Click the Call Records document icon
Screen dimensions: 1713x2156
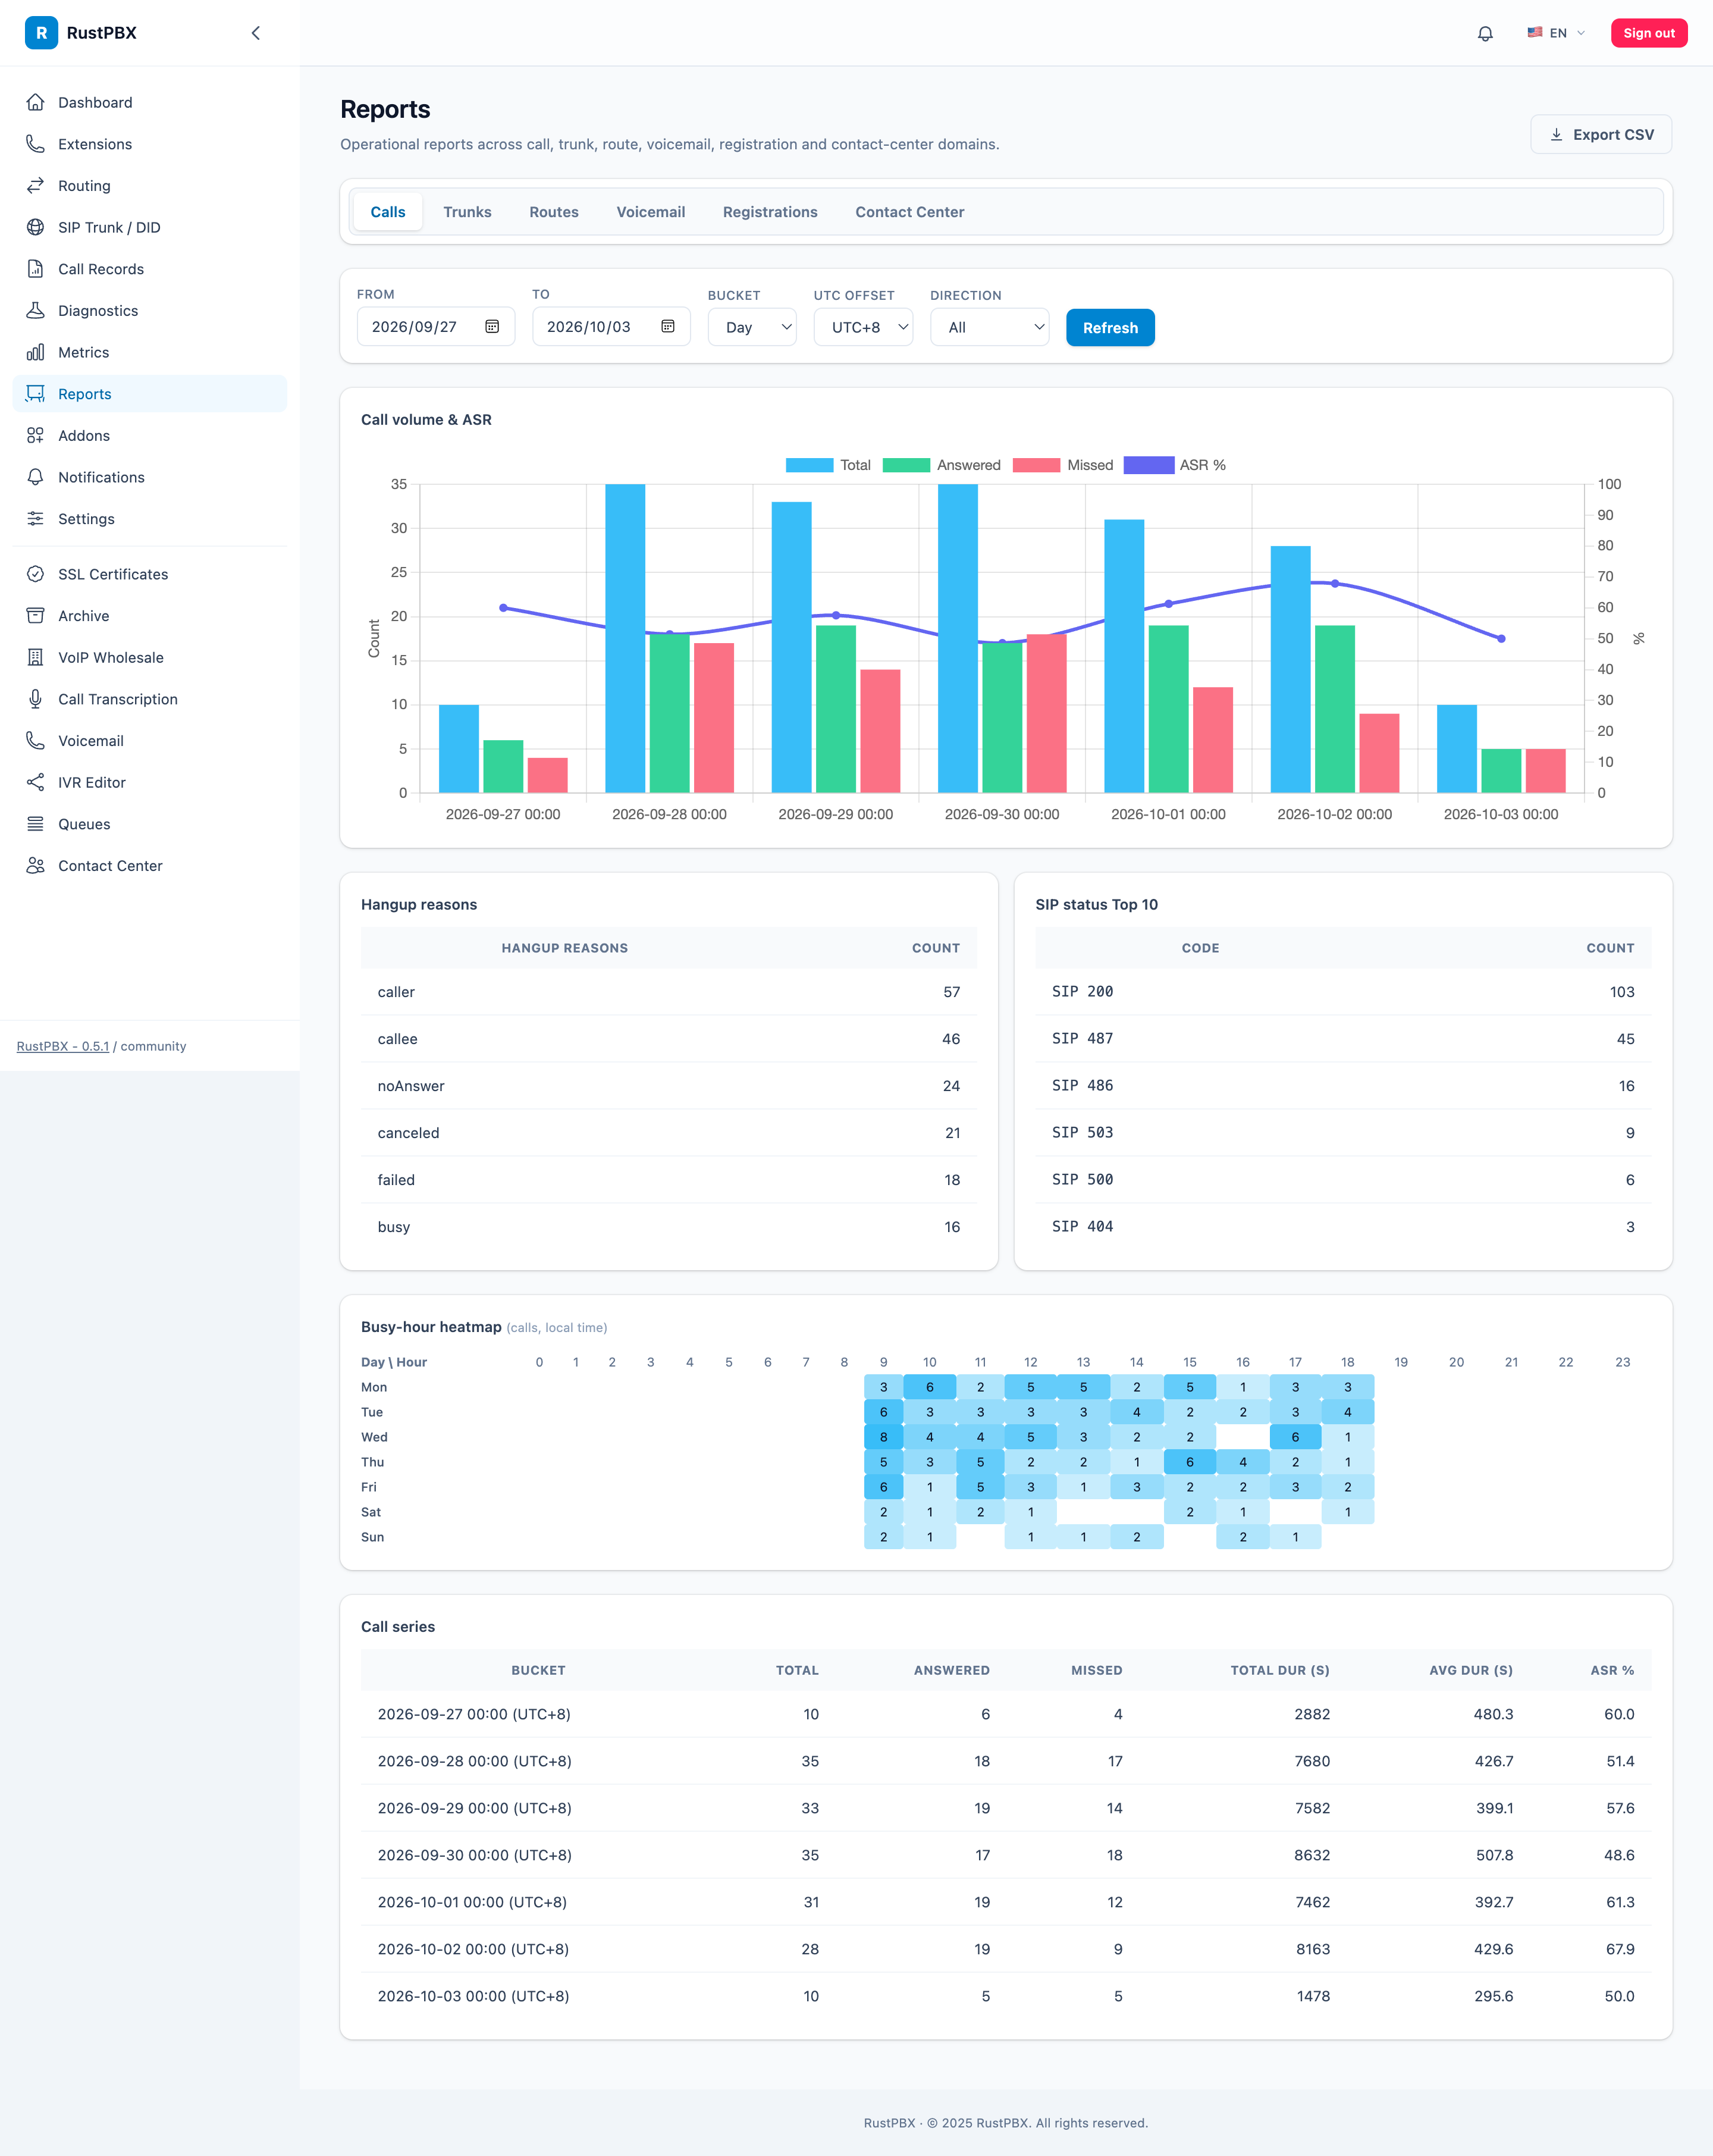pyautogui.click(x=35, y=269)
